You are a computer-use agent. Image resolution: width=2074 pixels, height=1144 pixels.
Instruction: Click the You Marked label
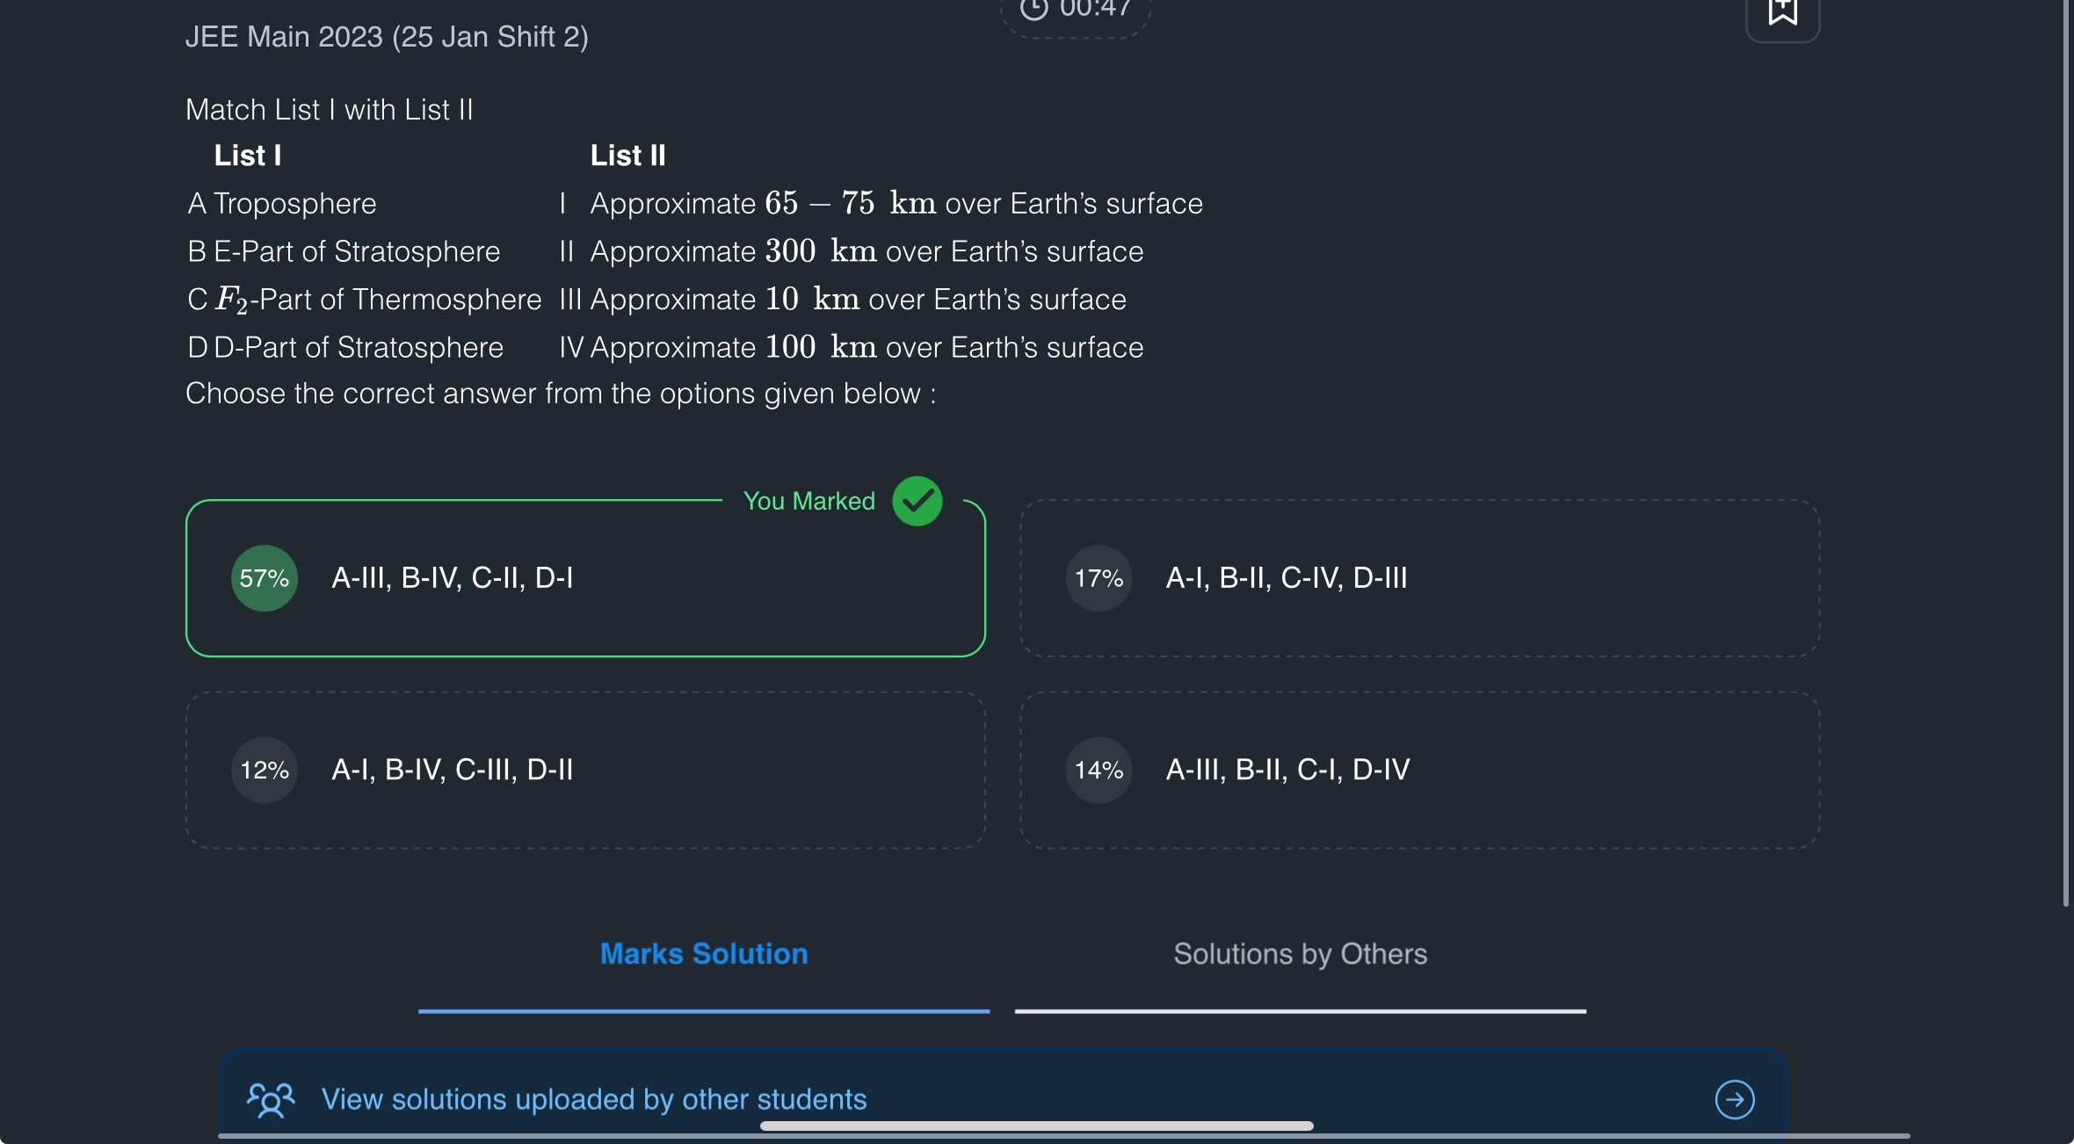pos(809,501)
